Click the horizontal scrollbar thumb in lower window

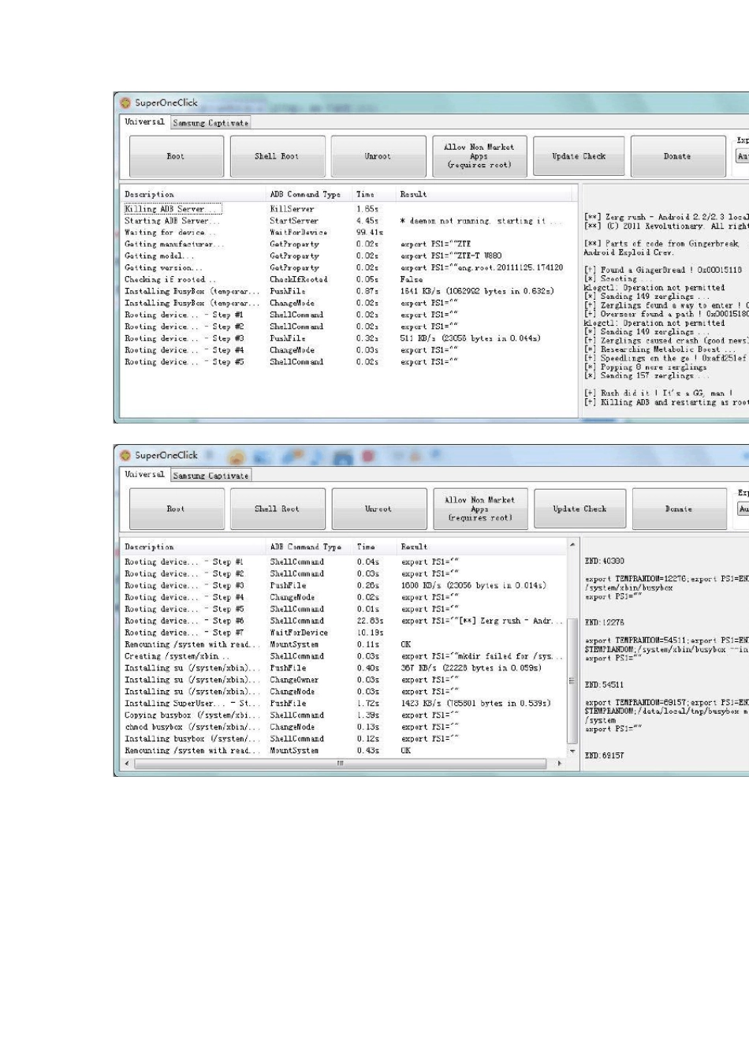[341, 763]
